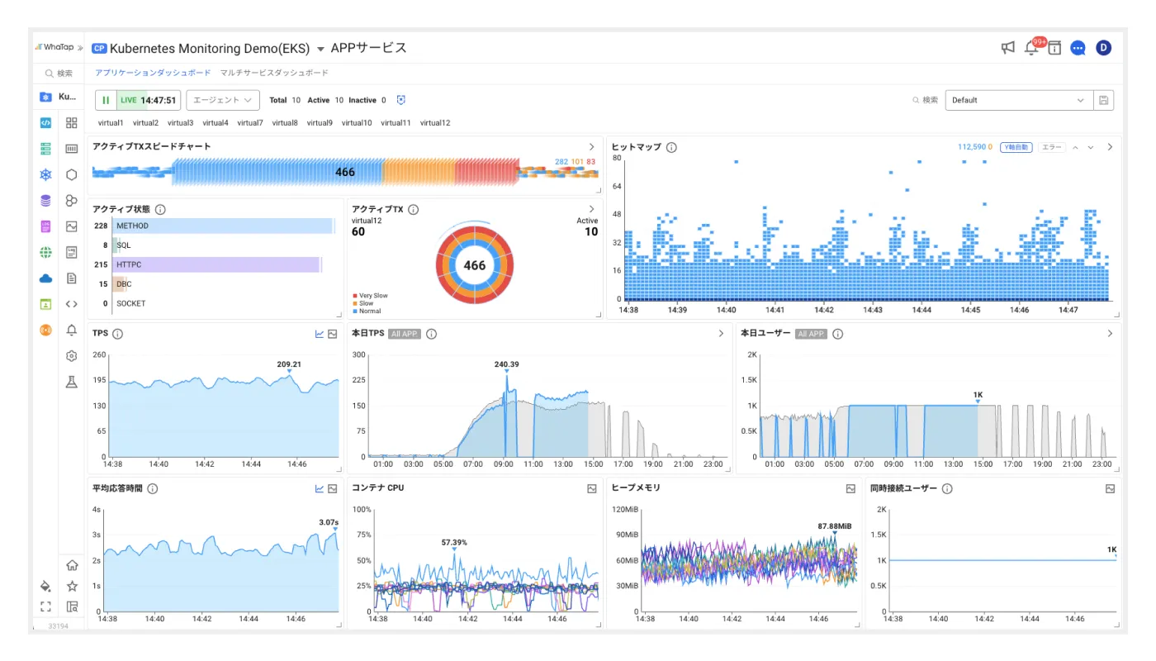The height and width of the screenshot is (661, 1156).
Task: Open the user avatar D menu
Action: pyautogui.click(x=1104, y=48)
